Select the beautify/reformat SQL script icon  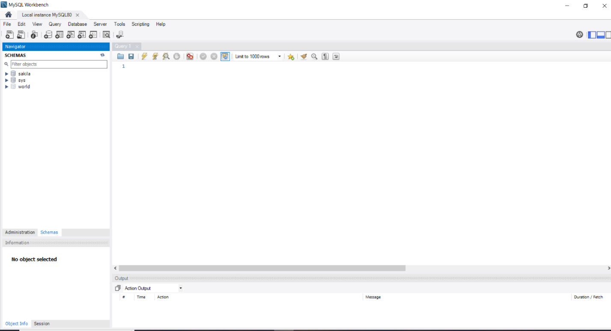[x=303, y=56]
